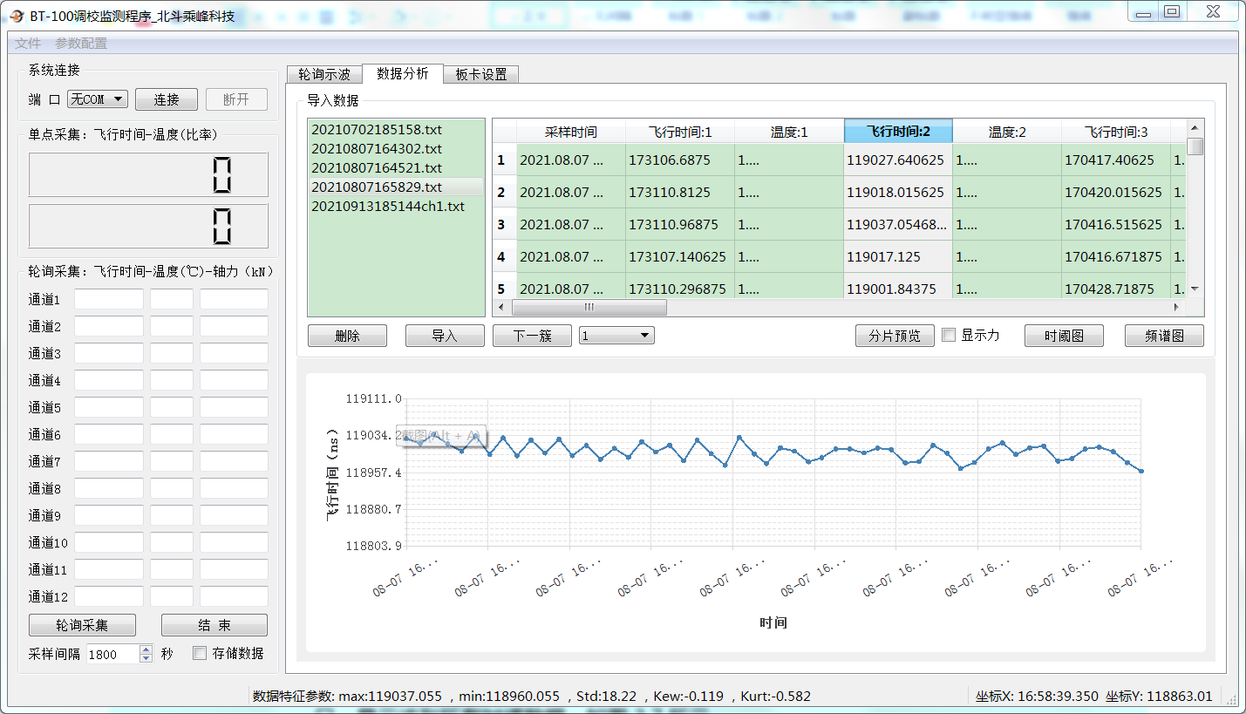Click the 断开 button

236,99
